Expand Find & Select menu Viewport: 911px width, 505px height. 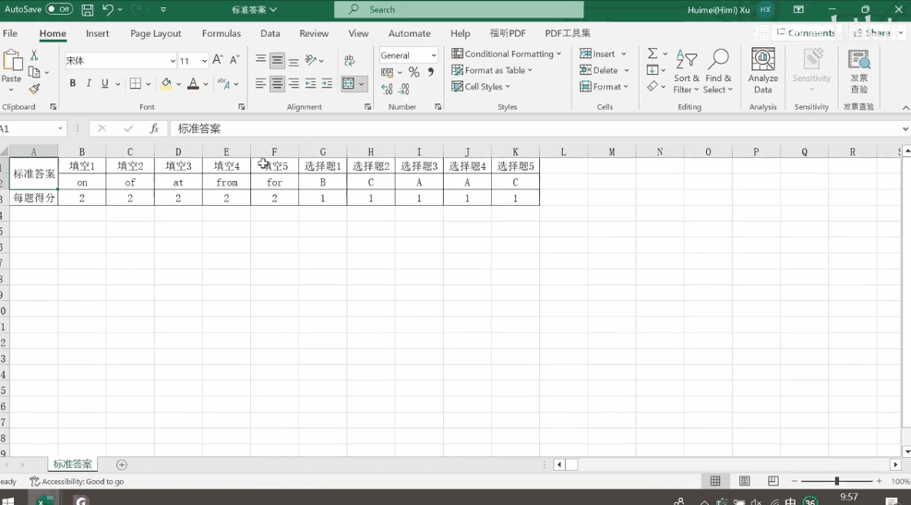click(719, 71)
